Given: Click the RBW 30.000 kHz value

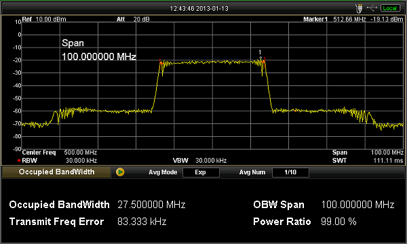Looking at the screenshot, I should coord(81,161).
